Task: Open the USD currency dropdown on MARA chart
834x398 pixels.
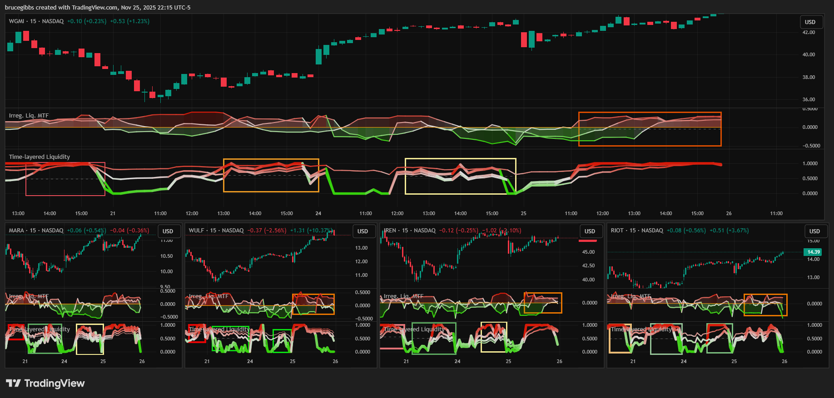Action: click(168, 231)
